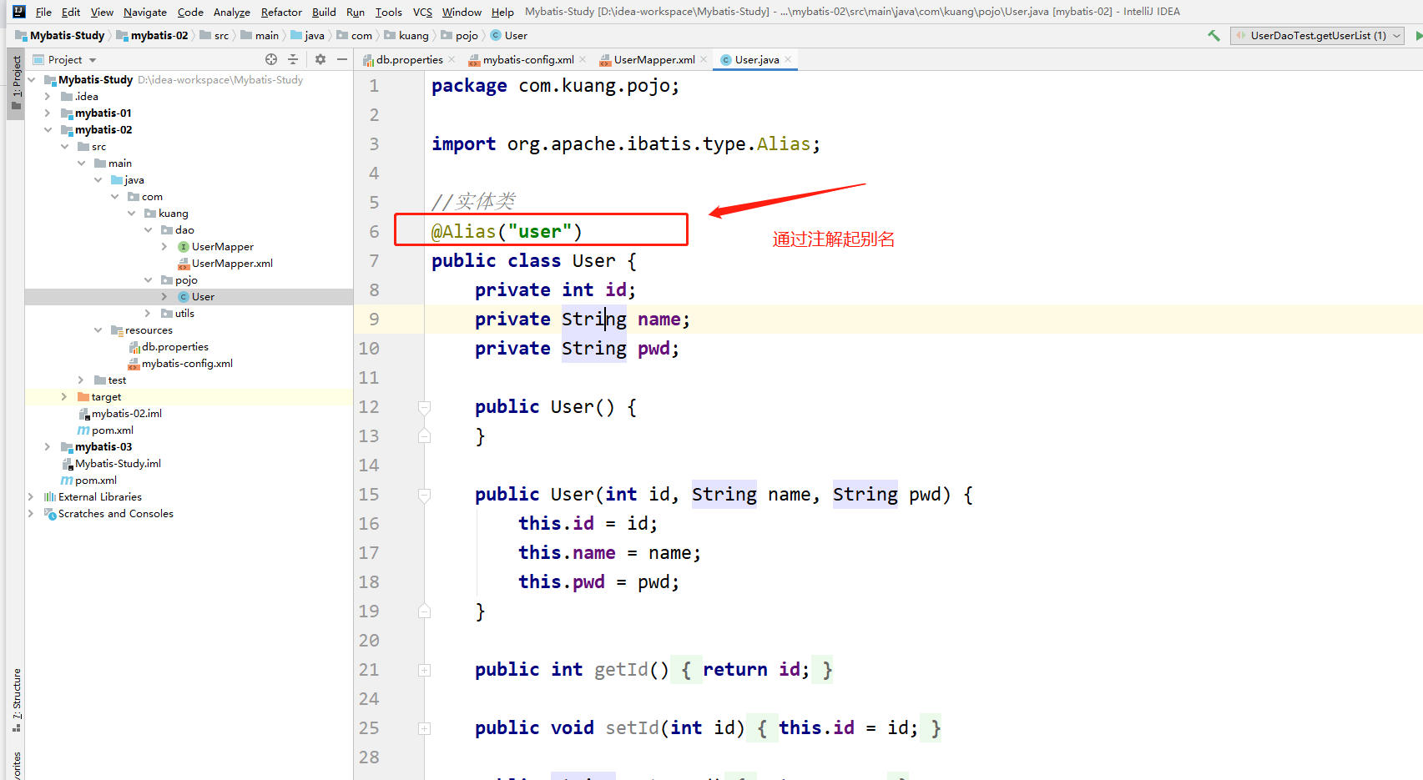Click the IntelliJ IDEA app logo icon
1423x780 pixels.
coord(18,12)
